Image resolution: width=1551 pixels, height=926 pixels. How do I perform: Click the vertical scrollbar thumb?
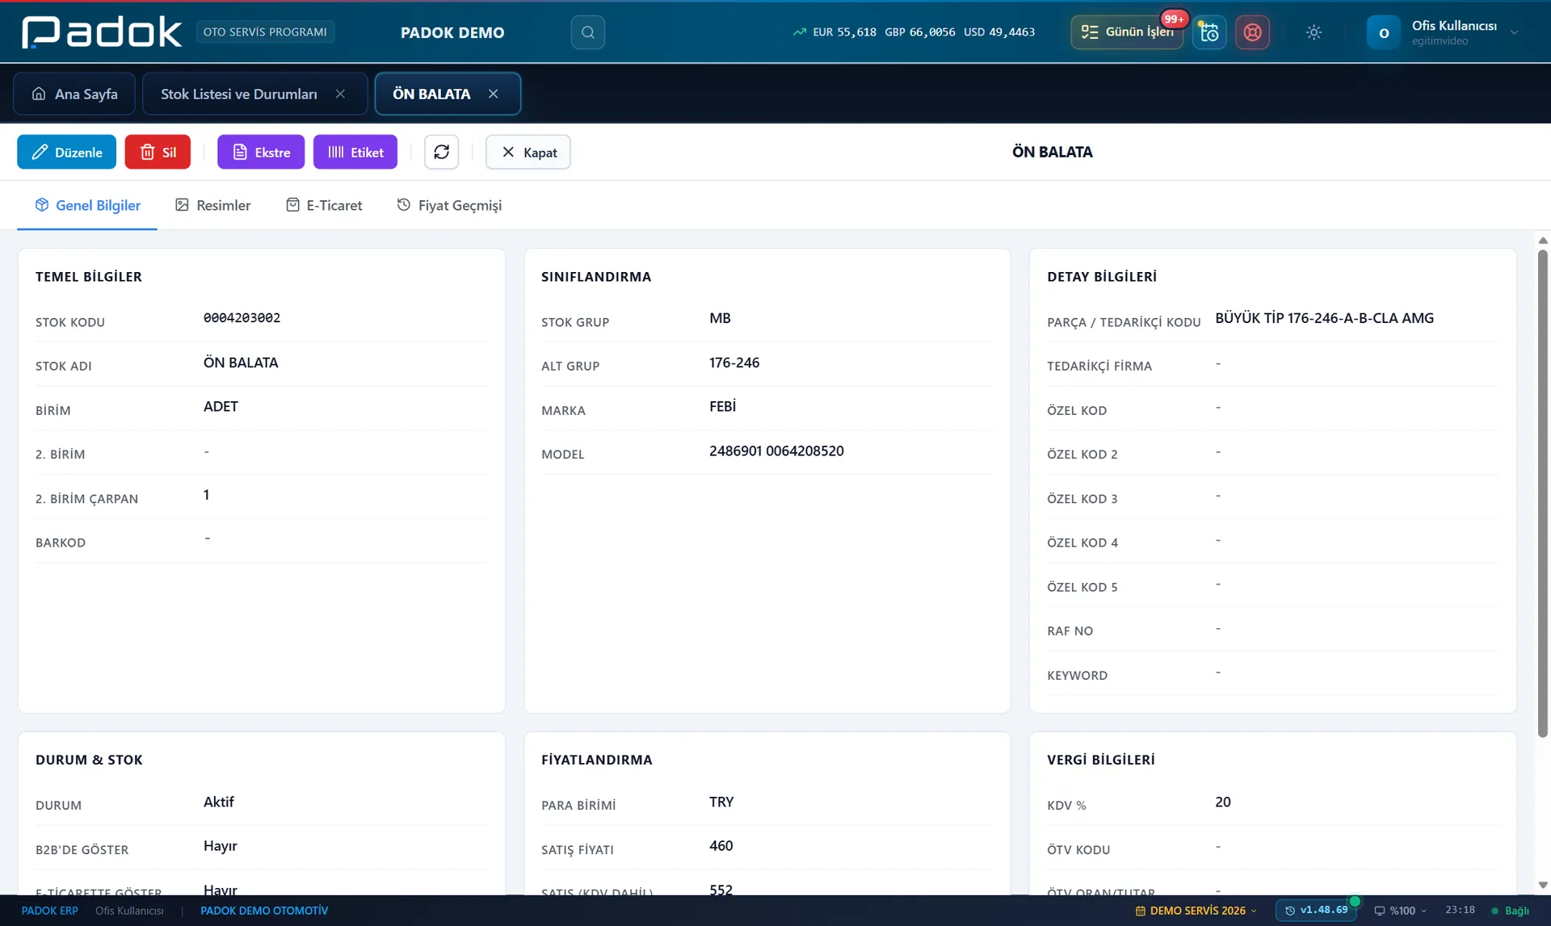(1542, 492)
